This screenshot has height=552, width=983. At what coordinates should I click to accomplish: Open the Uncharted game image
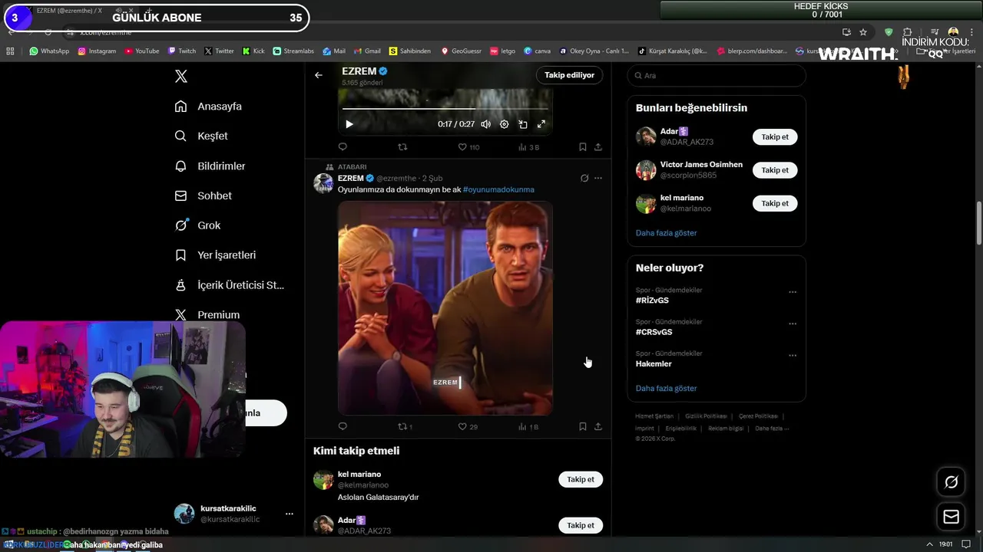coord(445,308)
